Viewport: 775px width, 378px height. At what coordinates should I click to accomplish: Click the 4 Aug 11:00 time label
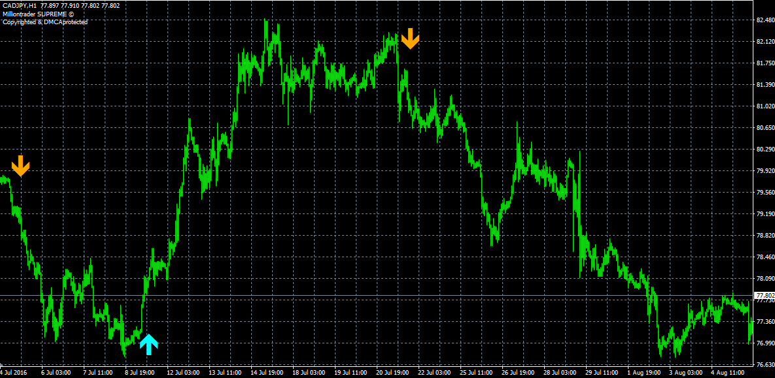727,373
